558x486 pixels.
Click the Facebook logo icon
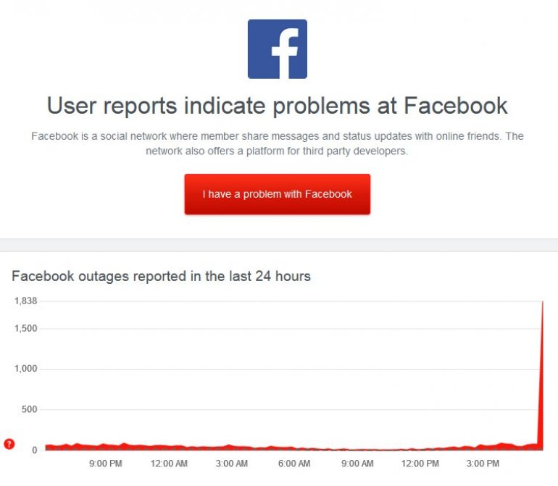(x=278, y=49)
